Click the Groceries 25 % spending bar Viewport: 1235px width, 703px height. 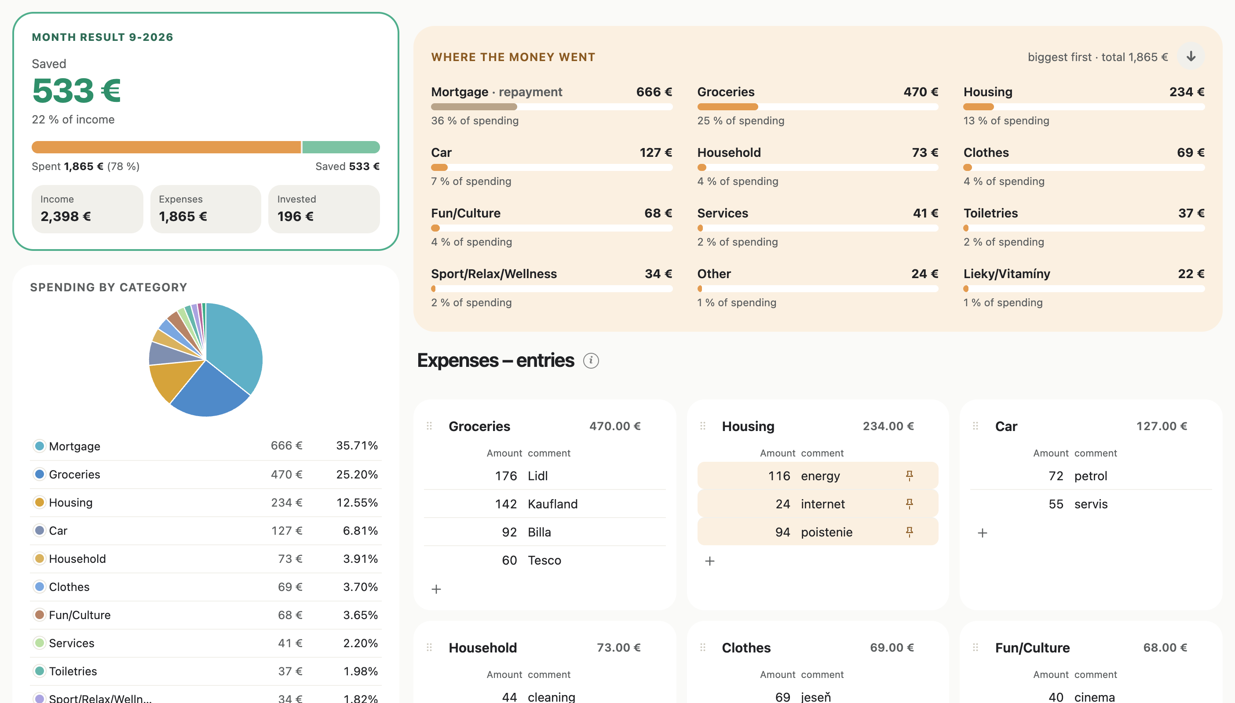pyautogui.click(x=818, y=107)
